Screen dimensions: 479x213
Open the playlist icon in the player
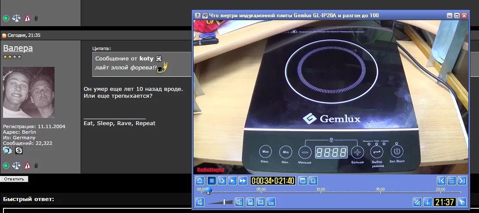[x=452, y=180]
